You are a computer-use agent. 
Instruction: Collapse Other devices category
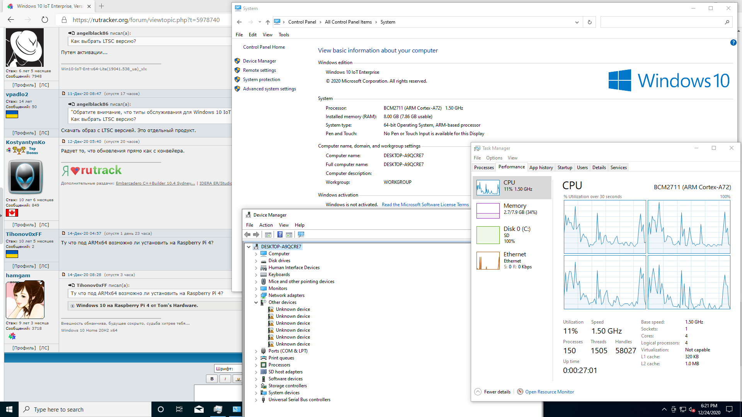256,303
